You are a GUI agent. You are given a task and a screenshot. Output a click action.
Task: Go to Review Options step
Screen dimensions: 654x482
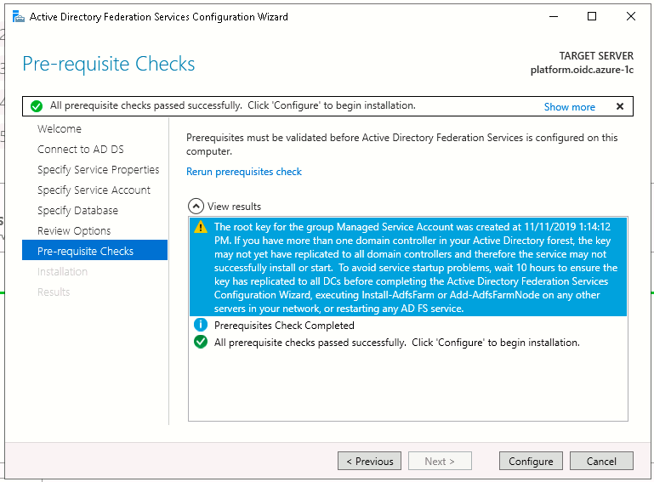(x=74, y=231)
